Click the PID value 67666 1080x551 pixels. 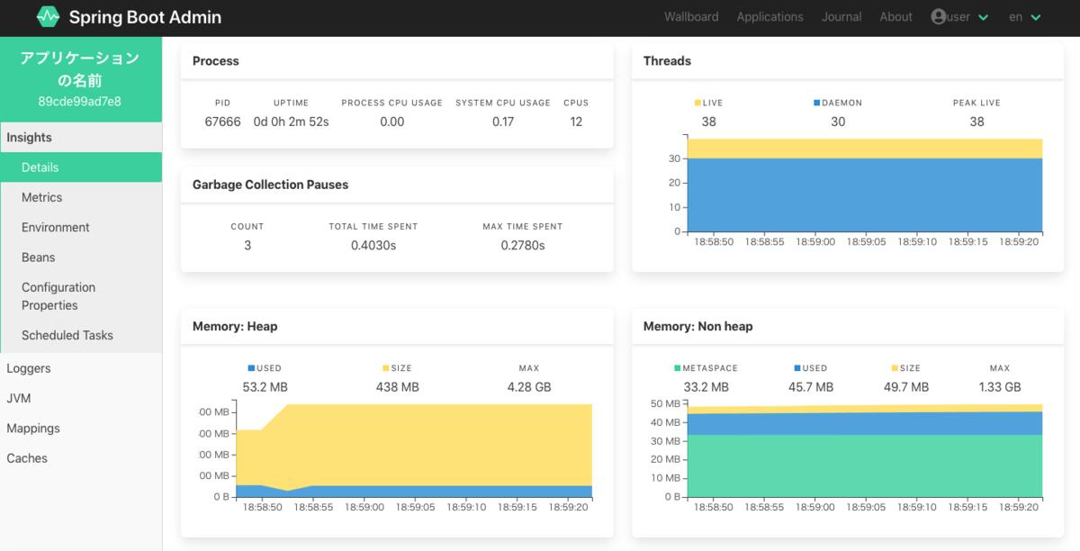(x=222, y=122)
